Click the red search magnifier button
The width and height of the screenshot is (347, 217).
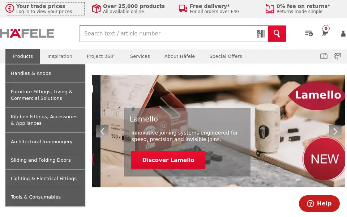(x=277, y=34)
